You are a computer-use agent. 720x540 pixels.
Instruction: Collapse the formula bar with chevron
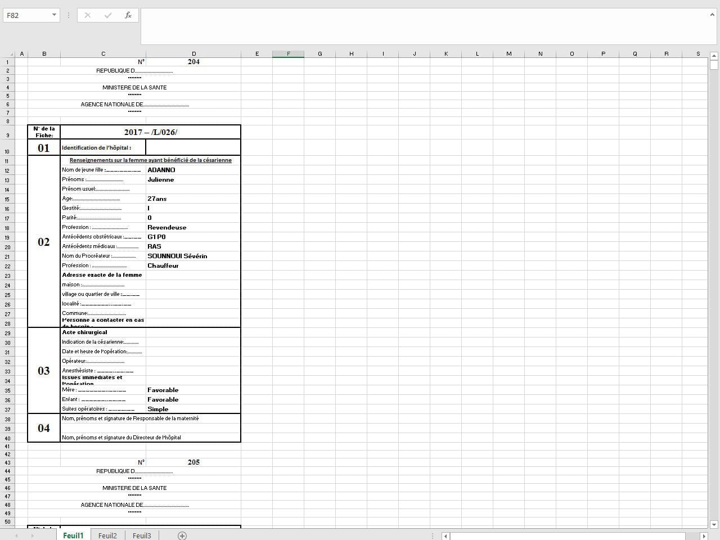(x=712, y=15)
